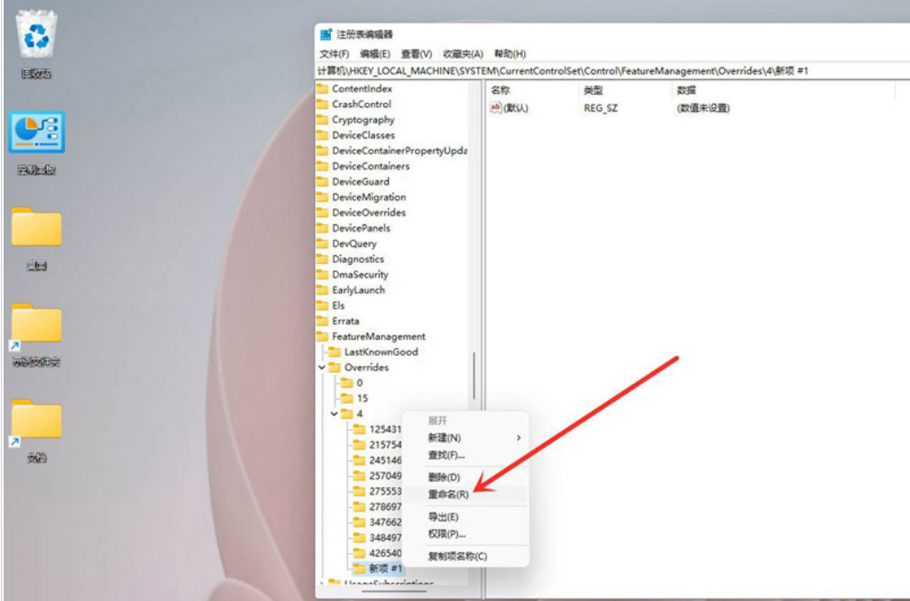Click the tree pane vertical scrollbar
The image size is (910, 601).
click(x=474, y=378)
